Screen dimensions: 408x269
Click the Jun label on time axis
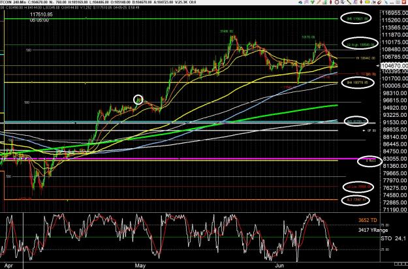(x=279, y=266)
